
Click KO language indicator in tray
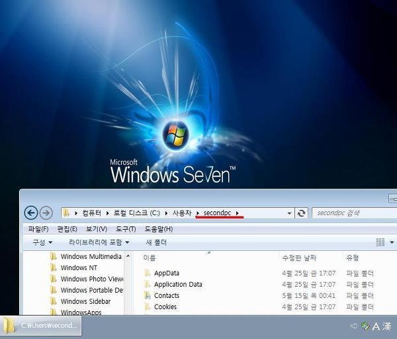click(354, 326)
